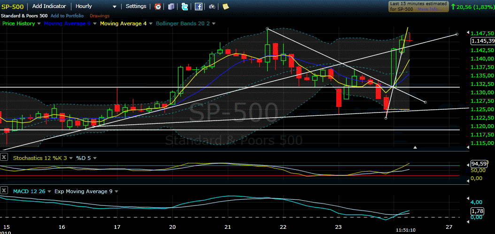Select trendline handle below the lowest red candle

point(386,118)
